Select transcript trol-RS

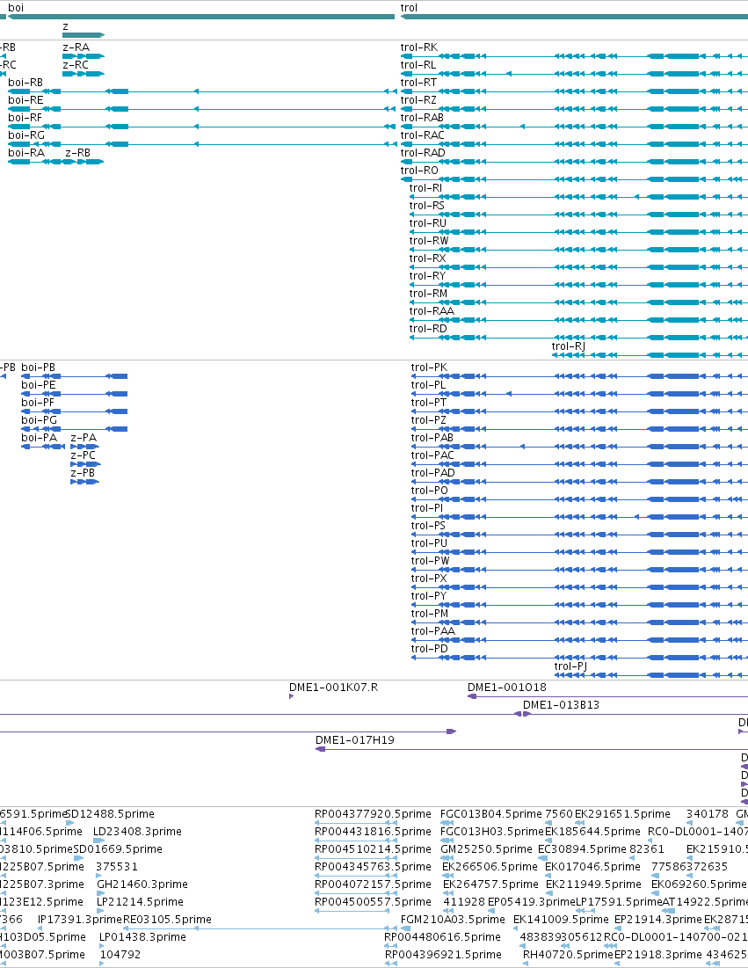(x=578, y=215)
